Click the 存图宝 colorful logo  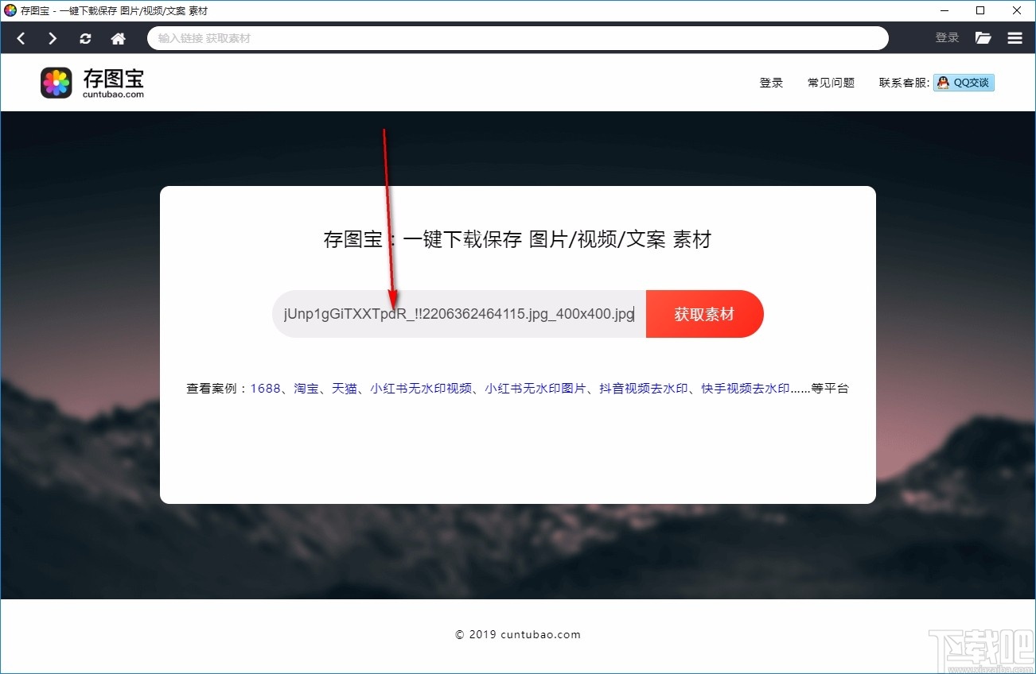pyautogui.click(x=56, y=82)
